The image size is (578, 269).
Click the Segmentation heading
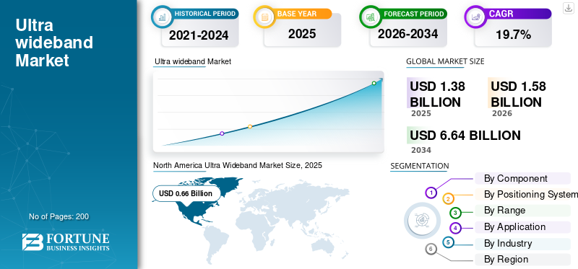tap(420, 166)
